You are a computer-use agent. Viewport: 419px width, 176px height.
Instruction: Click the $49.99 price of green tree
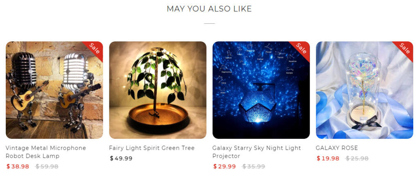tap(121, 158)
